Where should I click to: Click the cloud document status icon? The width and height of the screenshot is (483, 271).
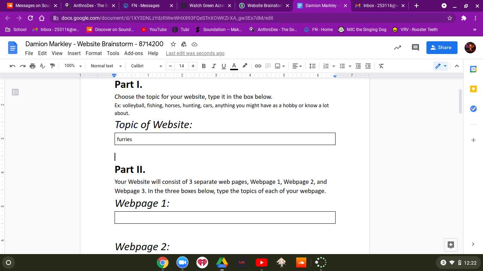(x=194, y=44)
